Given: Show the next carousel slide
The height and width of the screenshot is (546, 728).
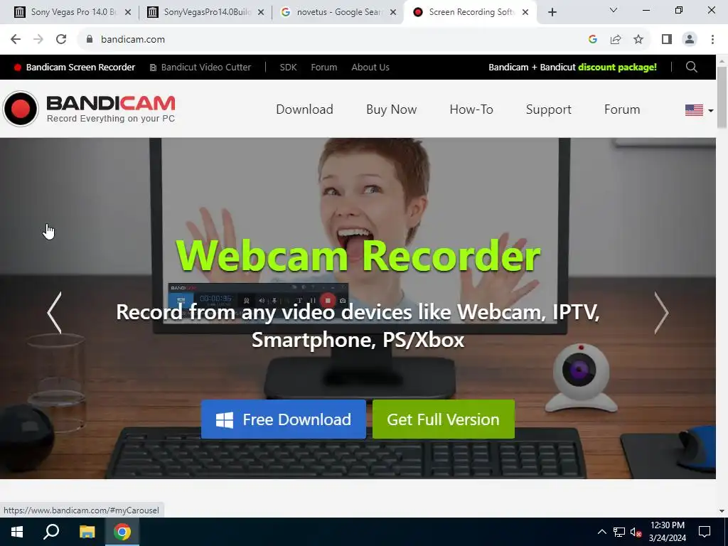Looking at the screenshot, I should (661, 313).
